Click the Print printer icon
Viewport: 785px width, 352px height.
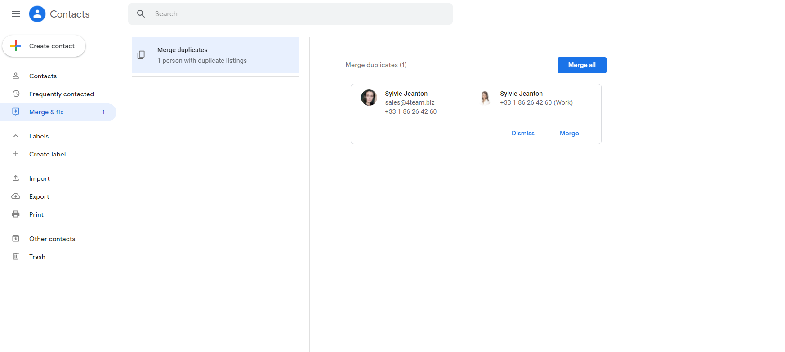[x=16, y=214]
